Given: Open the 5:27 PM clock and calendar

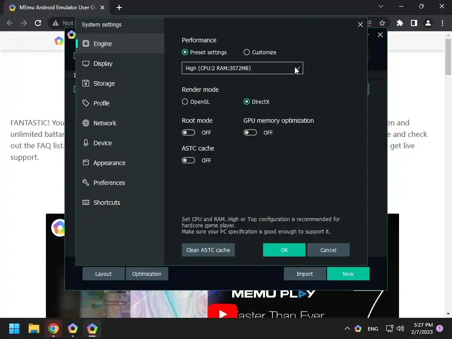Looking at the screenshot, I should click(x=422, y=328).
